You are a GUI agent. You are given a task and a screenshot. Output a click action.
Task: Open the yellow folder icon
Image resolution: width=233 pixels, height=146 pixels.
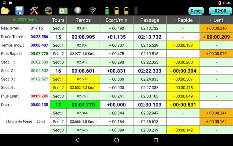tap(6, 11)
